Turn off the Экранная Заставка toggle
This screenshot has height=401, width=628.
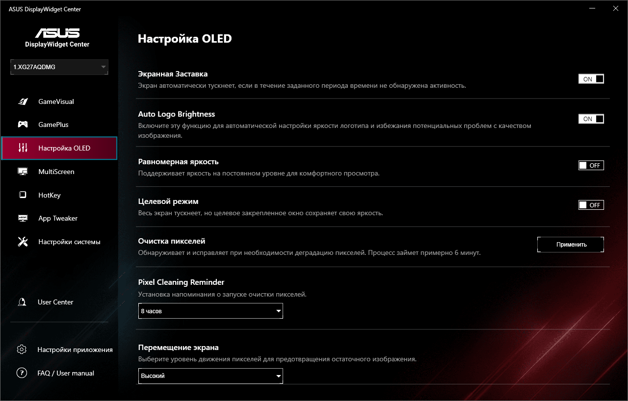click(591, 79)
